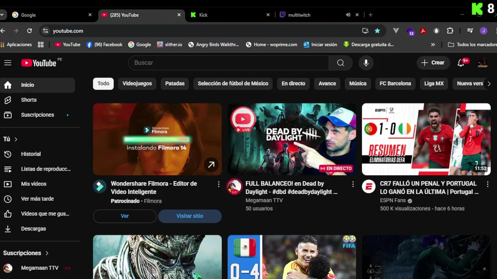497x279 pixels.
Task: Select the Videojuegos chip
Action: pos(137,83)
